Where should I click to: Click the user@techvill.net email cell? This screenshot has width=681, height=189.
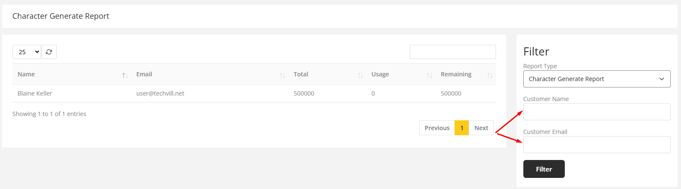[160, 93]
